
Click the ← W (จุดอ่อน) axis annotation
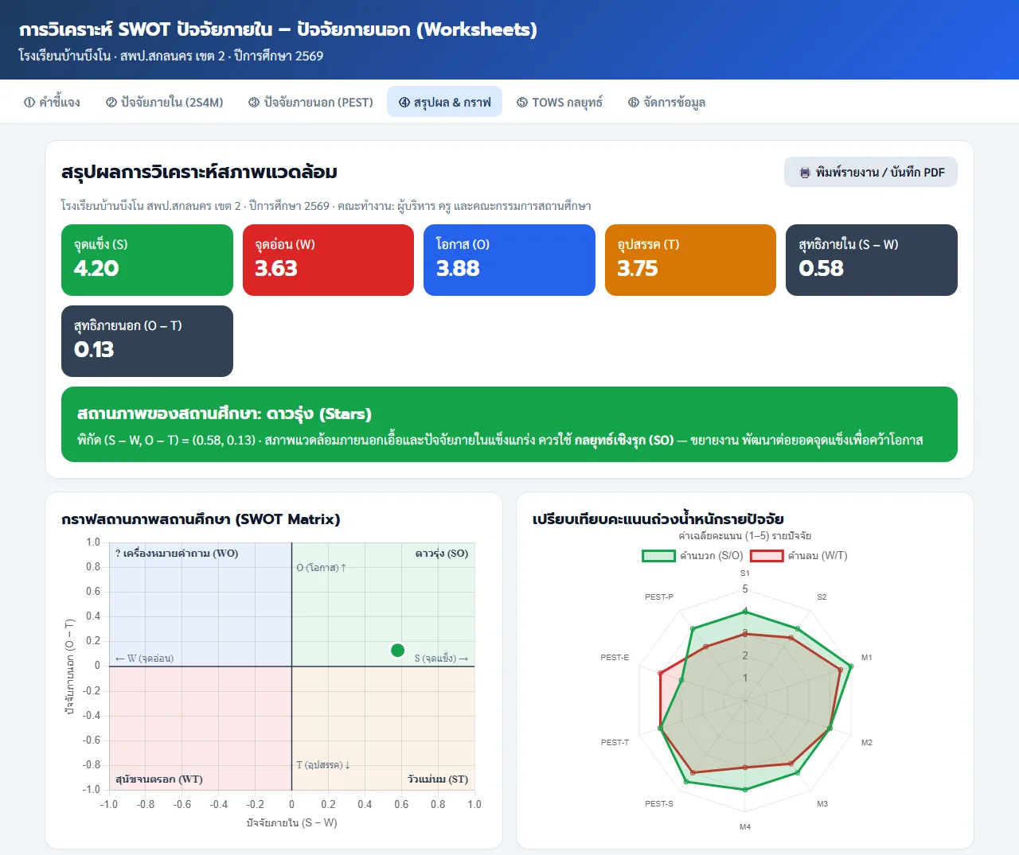(144, 659)
